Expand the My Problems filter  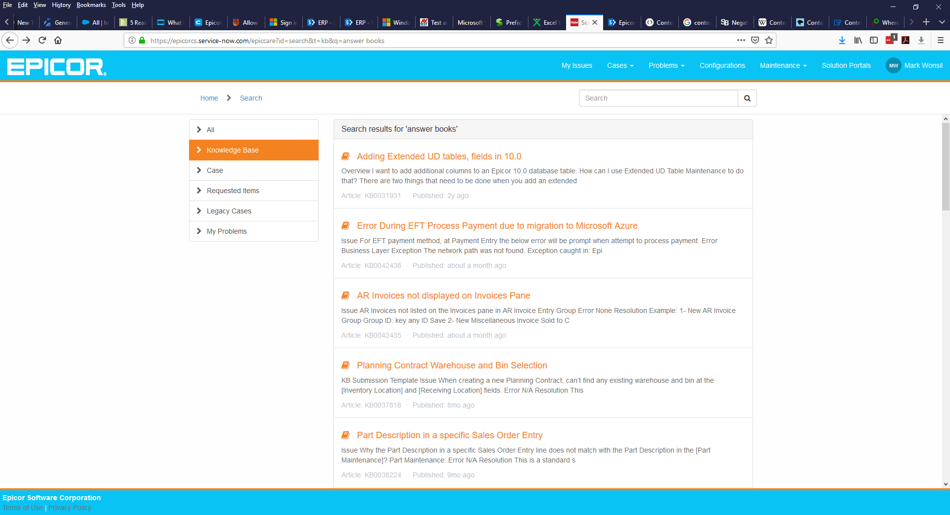click(254, 231)
